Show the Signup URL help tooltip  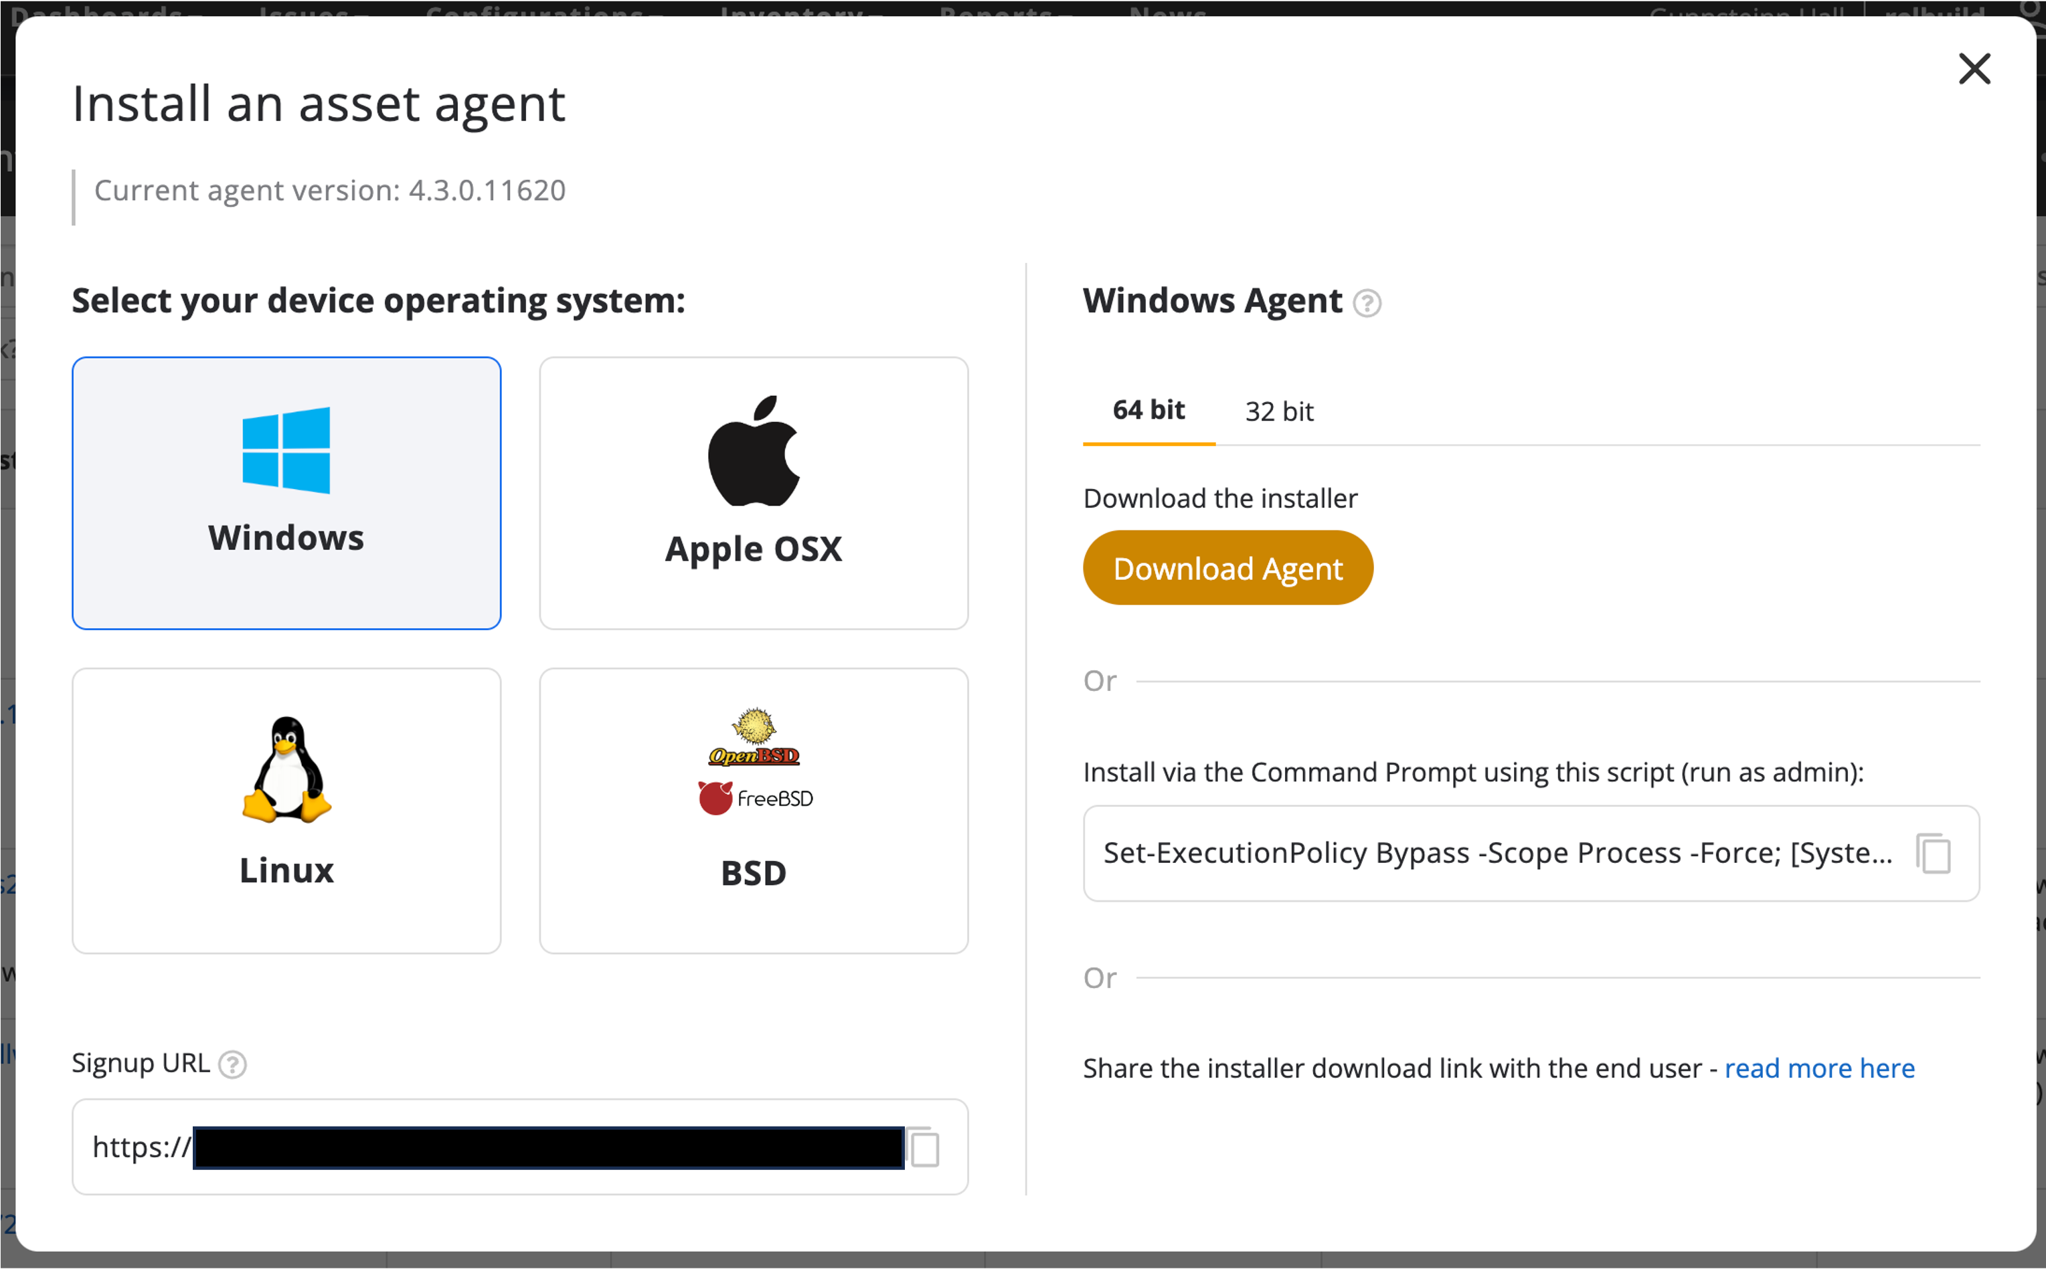click(232, 1065)
